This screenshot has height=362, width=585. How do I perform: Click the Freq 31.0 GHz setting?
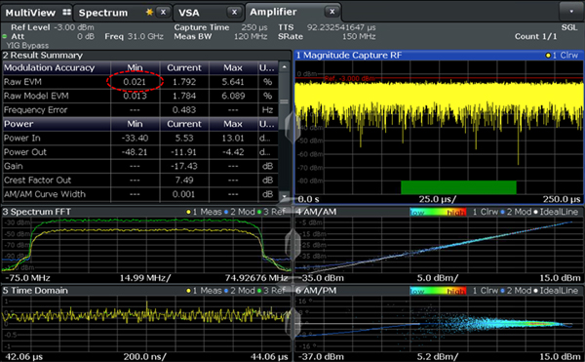tap(134, 36)
